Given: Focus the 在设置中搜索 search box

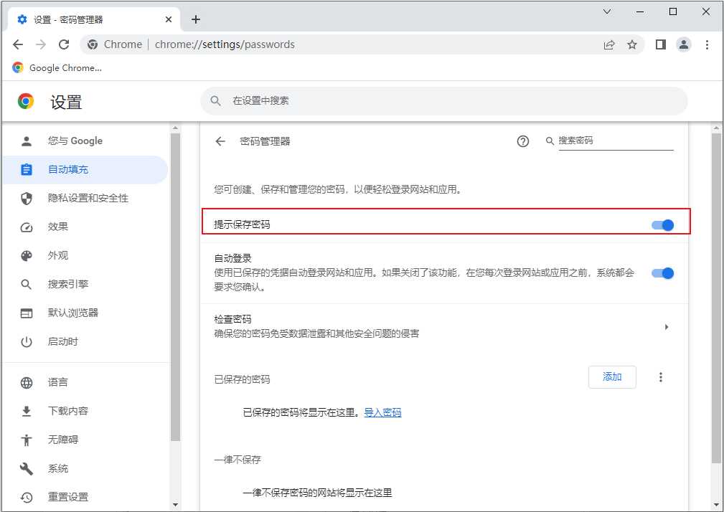Looking at the screenshot, I should click(444, 101).
